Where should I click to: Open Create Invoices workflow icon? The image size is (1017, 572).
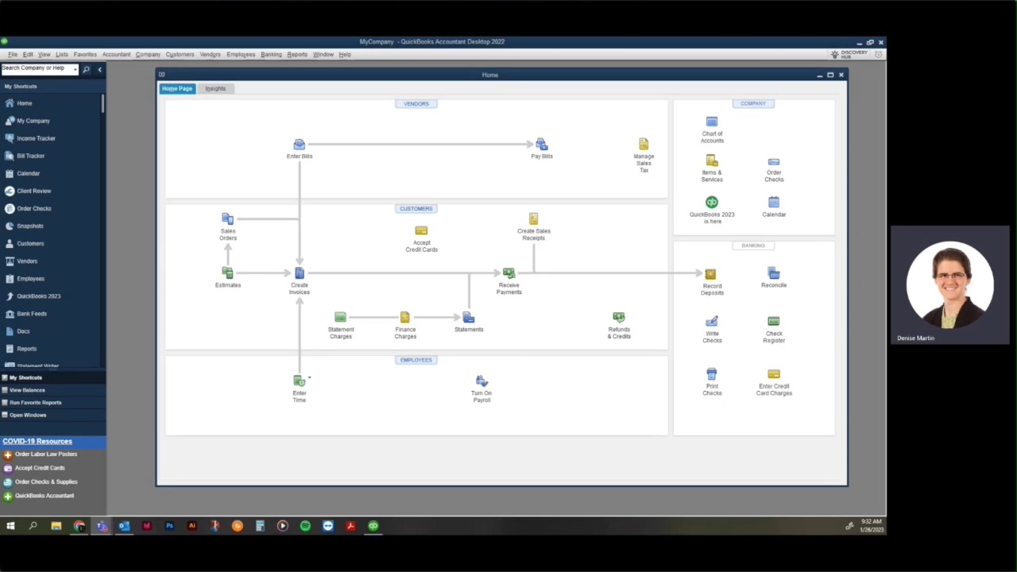299,273
